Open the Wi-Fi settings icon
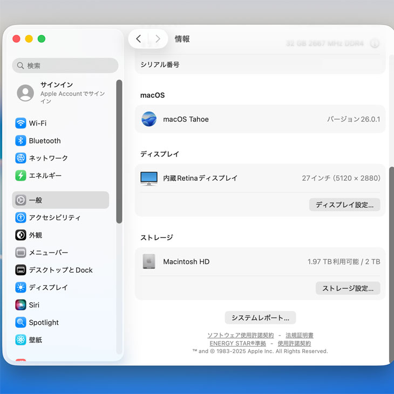 [x=21, y=123]
